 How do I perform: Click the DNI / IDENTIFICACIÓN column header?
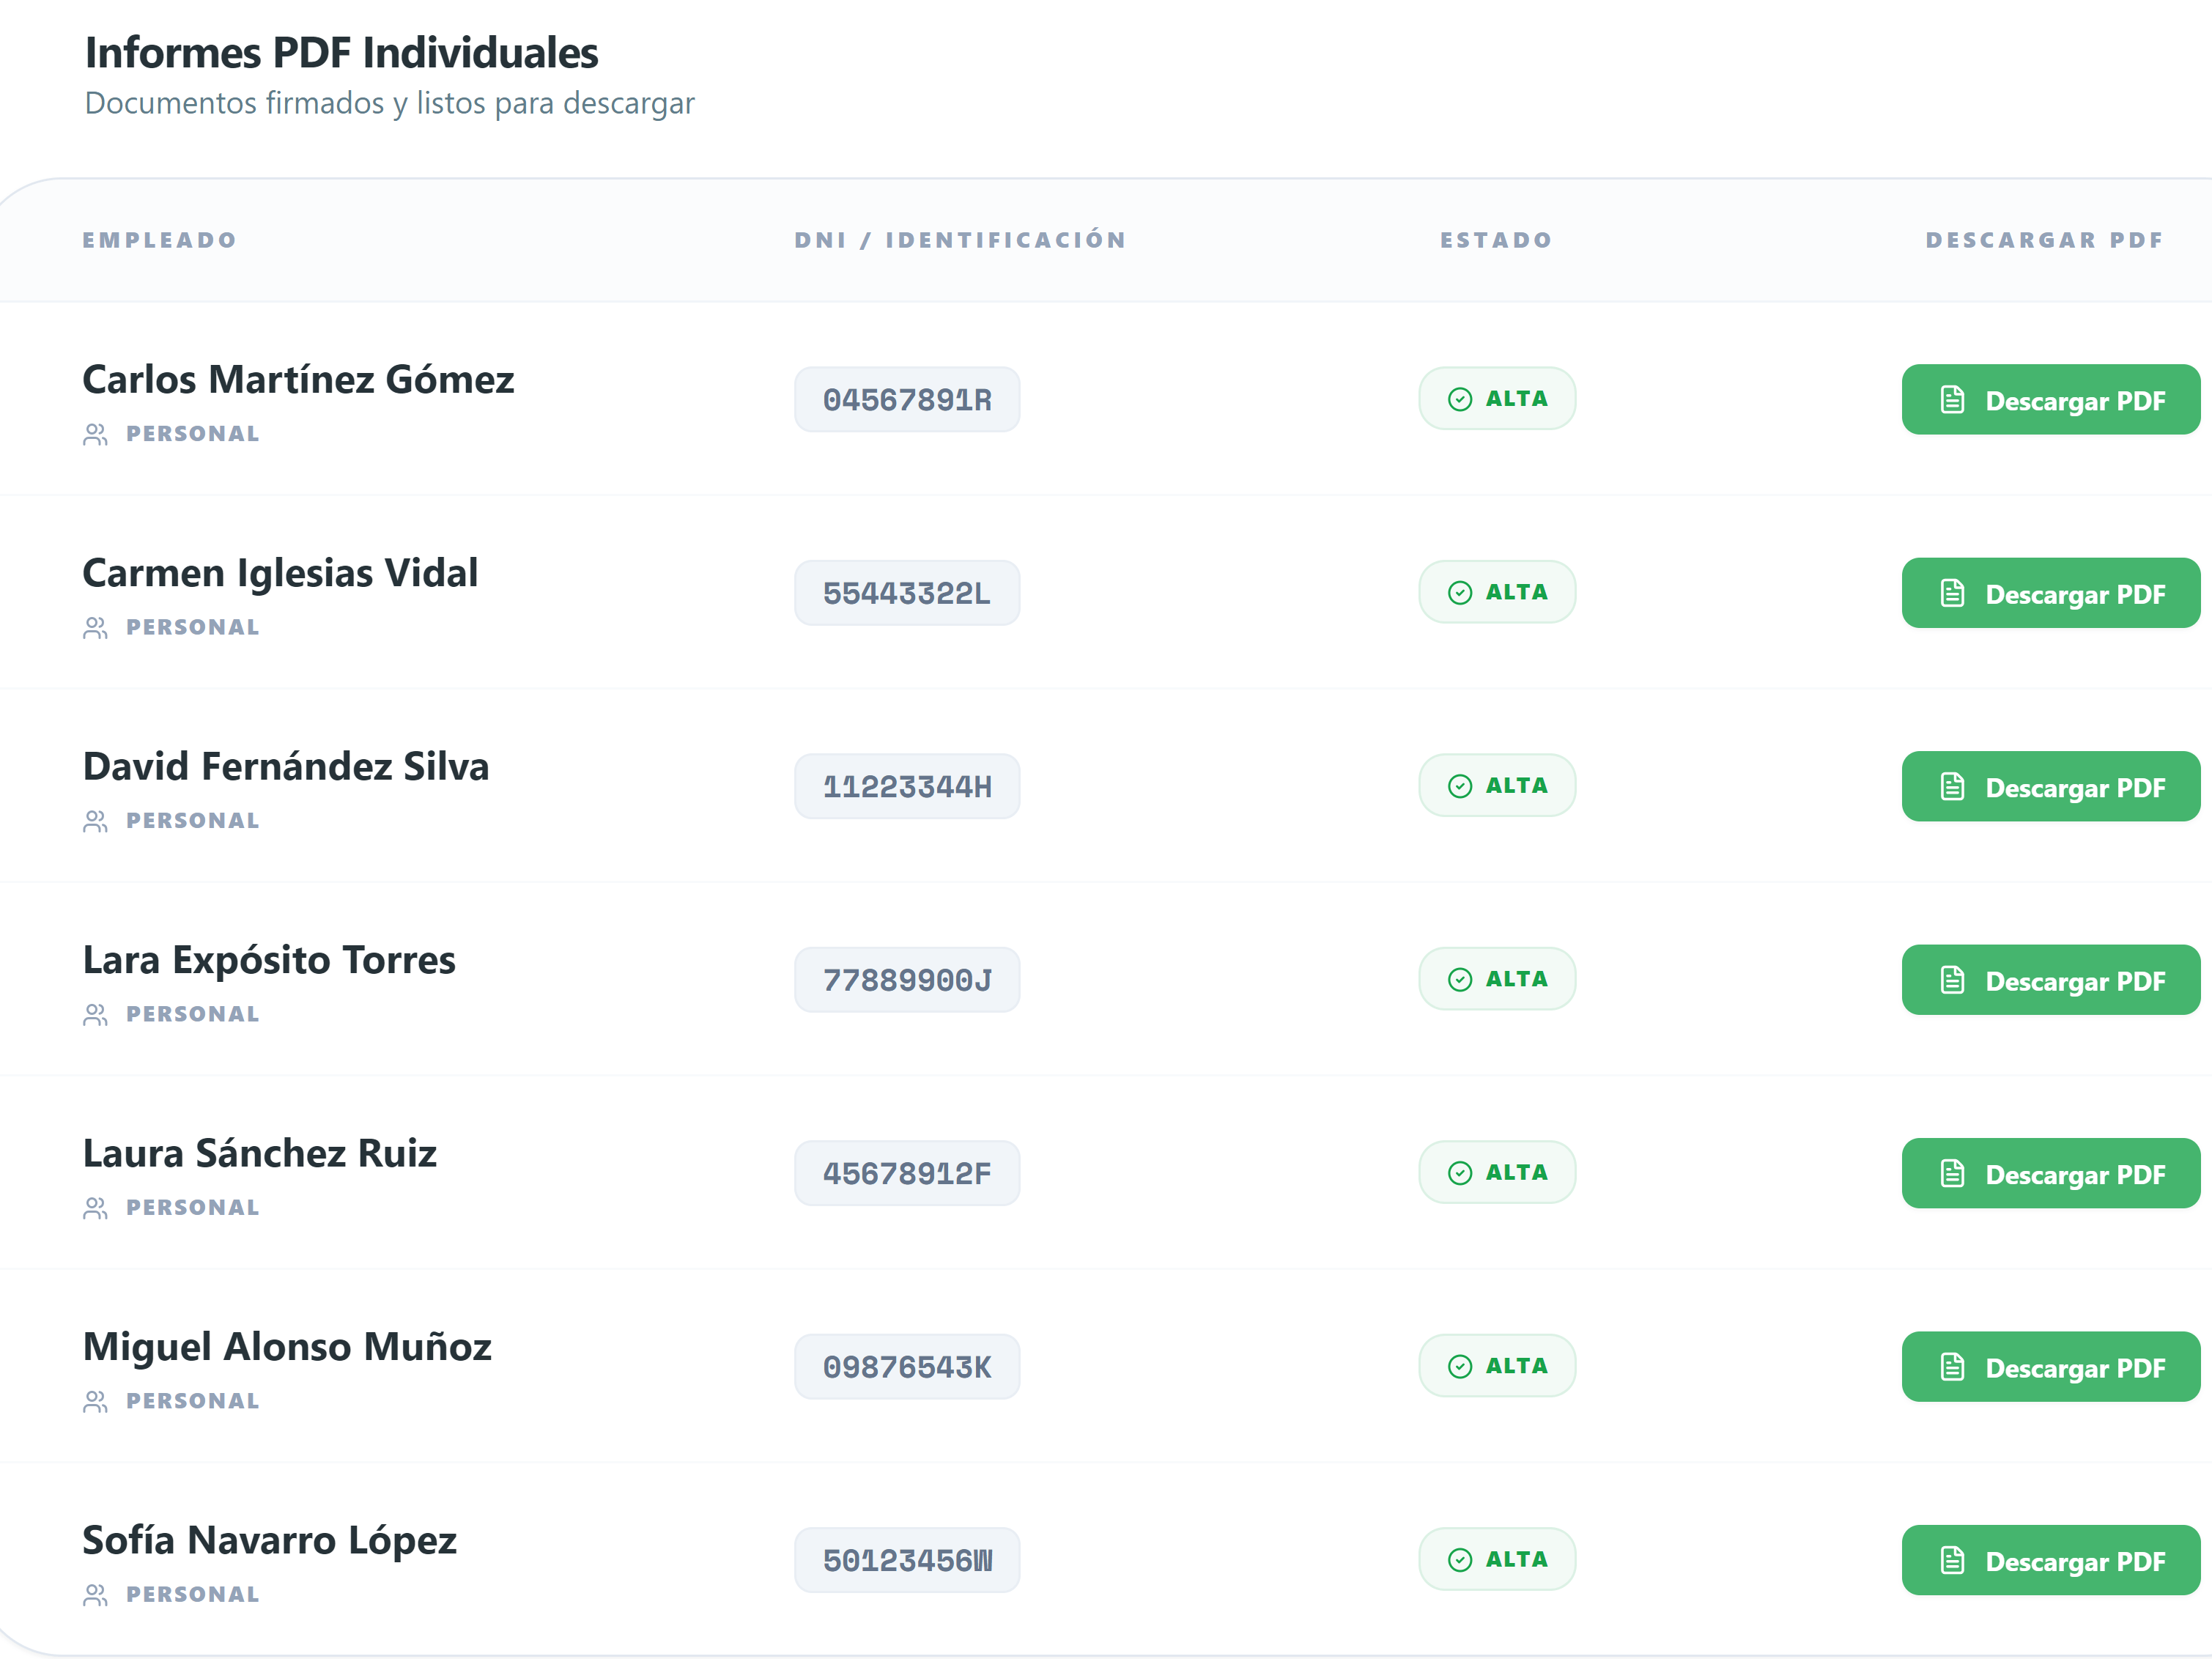click(960, 240)
